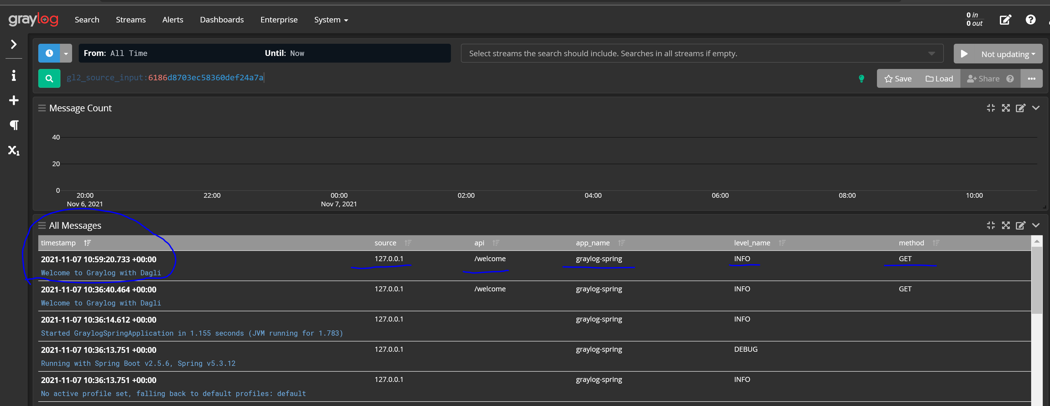Image resolution: width=1050 pixels, height=406 pixels.
Task: Click Running with Spring Boot message text
Action: (x=138, y=363)
